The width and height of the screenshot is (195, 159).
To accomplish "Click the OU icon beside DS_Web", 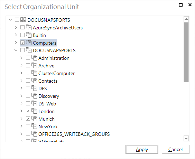I will pyautogui.click(x=34, y=103).
